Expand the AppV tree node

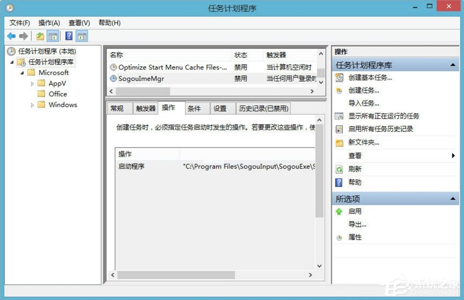pos(33,83)
